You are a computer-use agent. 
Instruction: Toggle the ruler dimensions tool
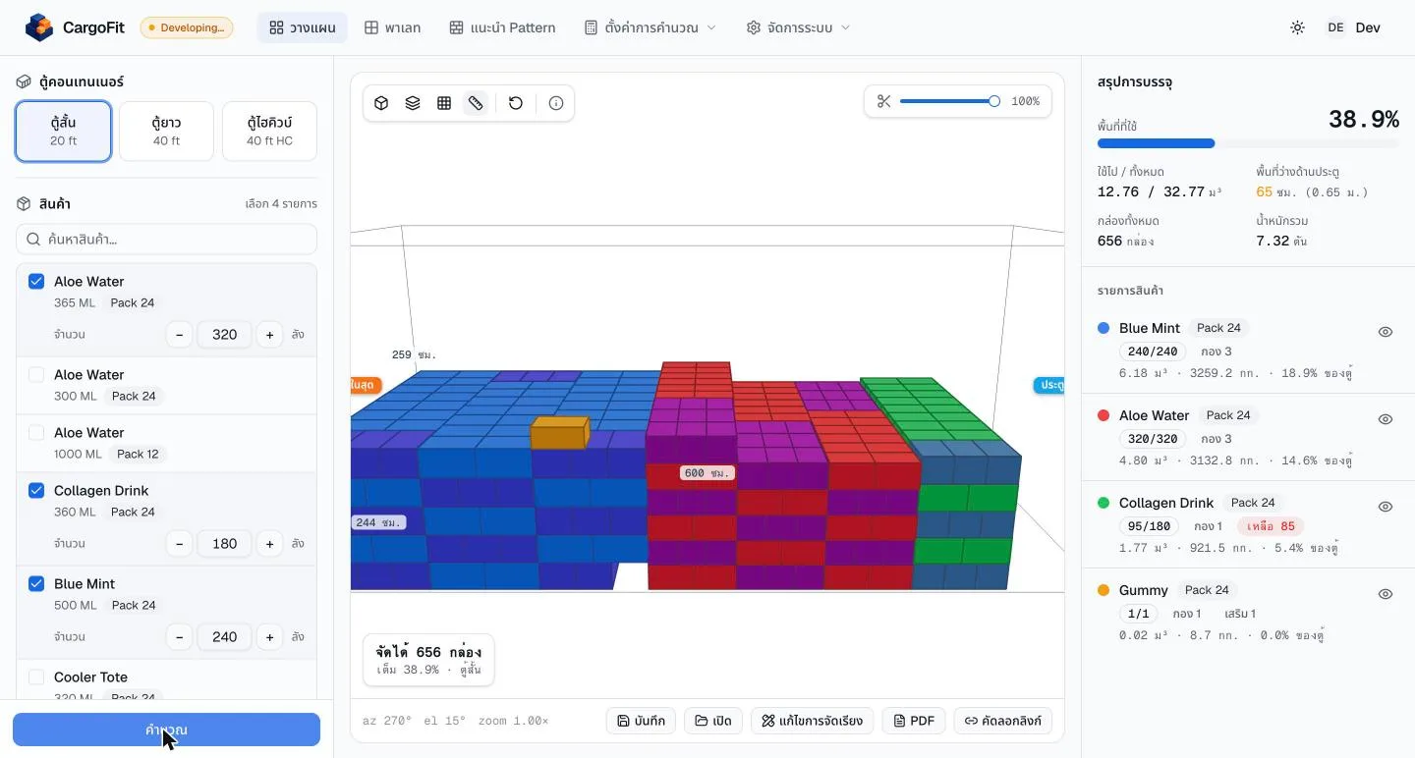[476, 103]
